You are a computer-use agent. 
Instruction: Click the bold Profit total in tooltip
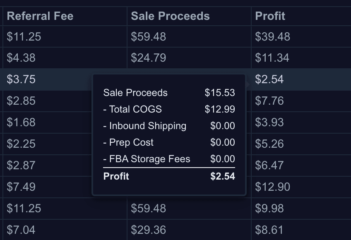[x=169, y=176]
